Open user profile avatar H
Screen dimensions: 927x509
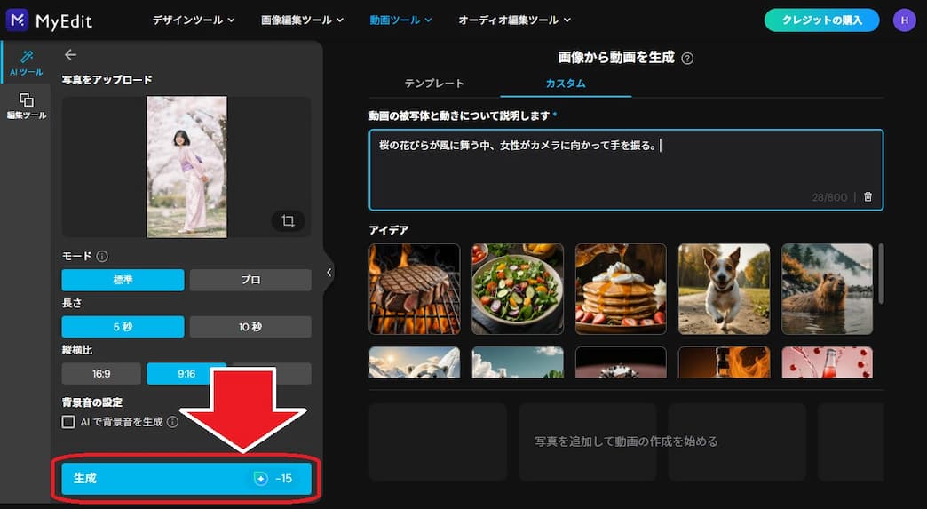tap(904, 20)
